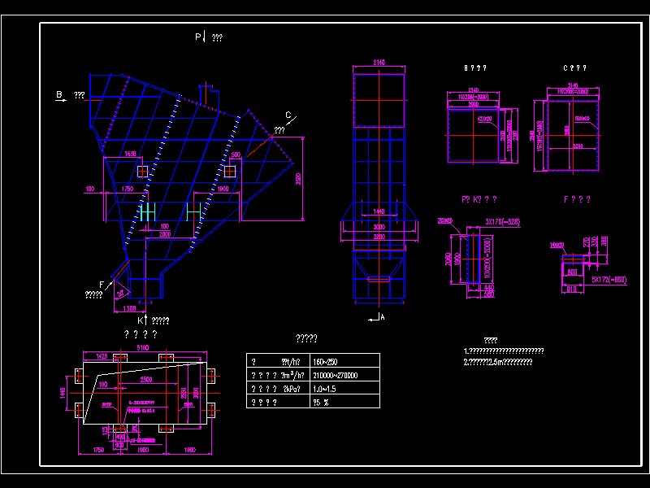Click the section arrow marker labeled B
Image resolution: width=650 pixels, height=488 pixels.
(x=58, y=94)
